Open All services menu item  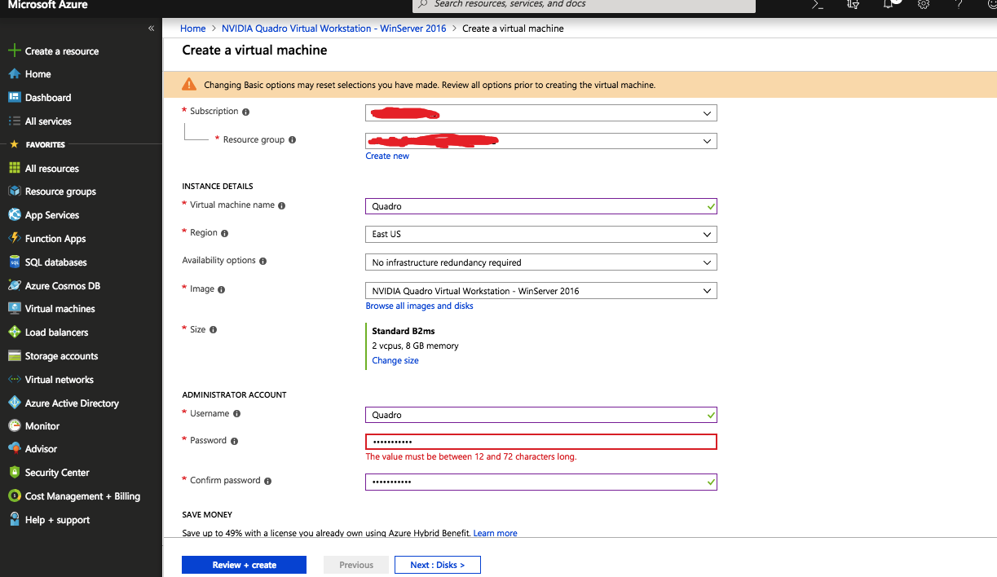(x=48, y=121)
